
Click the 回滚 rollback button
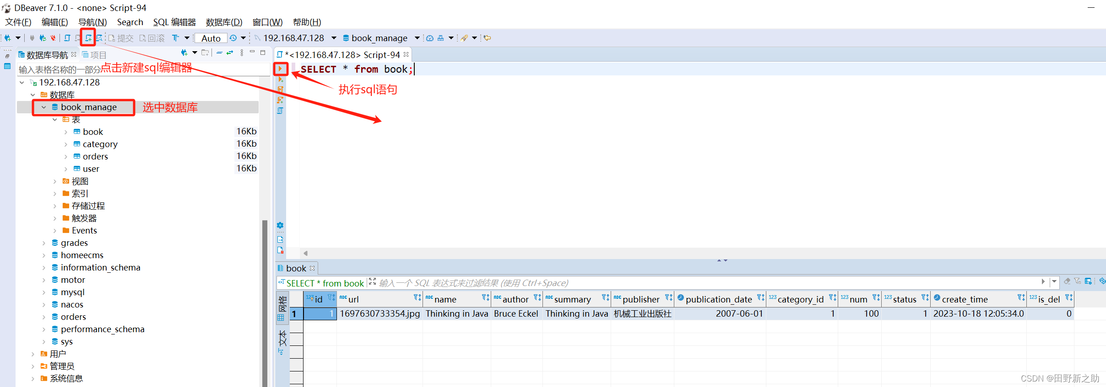152,38
